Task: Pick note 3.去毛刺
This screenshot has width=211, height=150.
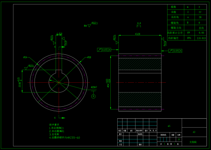Action: [x=54, y=135]
